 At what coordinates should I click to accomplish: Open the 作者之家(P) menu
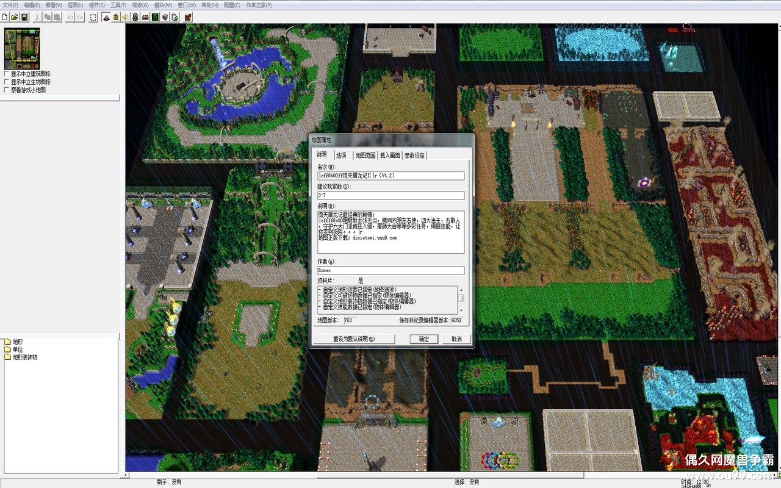[x=259, y=5]
